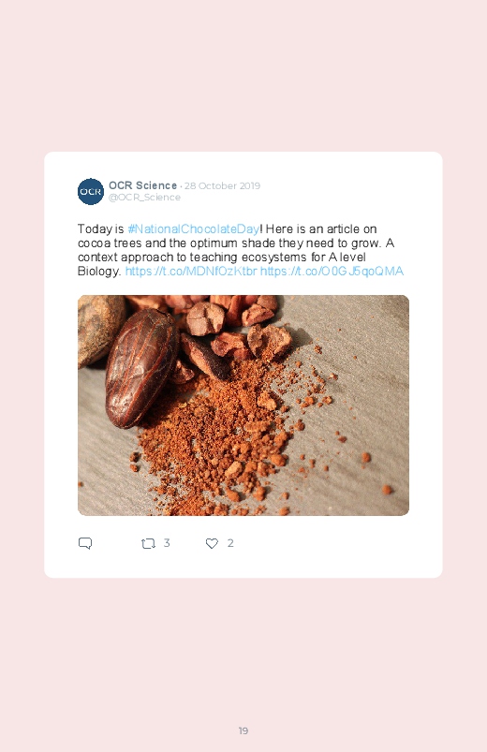
Task: Open the OCR round profile avatar
Action: point(91,191)
